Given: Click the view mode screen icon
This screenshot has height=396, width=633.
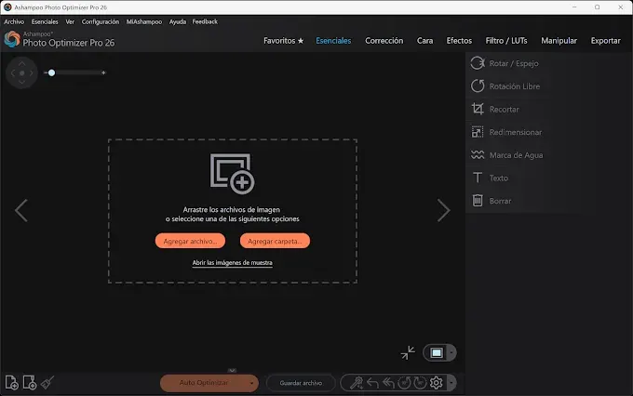Looking at the screenshot, I should [436, 353].
